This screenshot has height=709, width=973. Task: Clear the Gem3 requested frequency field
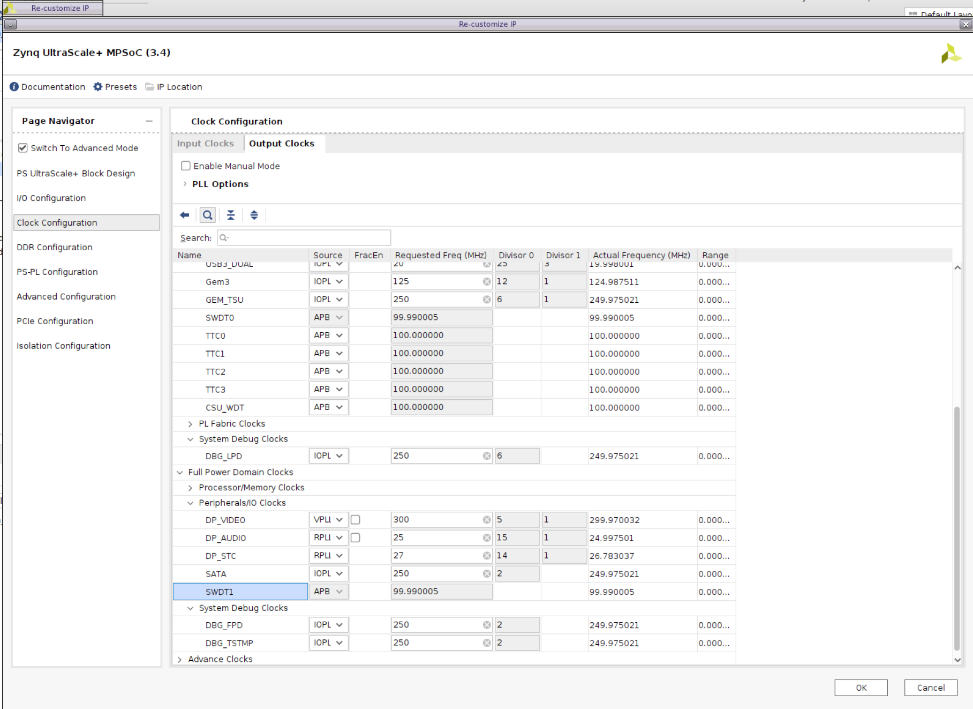click(486, 281)
